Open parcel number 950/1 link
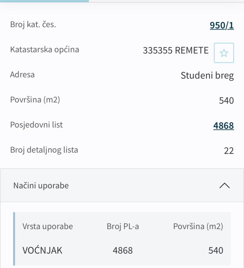244x268 pixels. (222, 26)
